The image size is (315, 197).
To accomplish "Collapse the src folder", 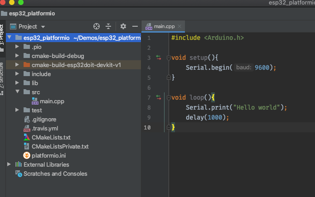I will [17, 92].
